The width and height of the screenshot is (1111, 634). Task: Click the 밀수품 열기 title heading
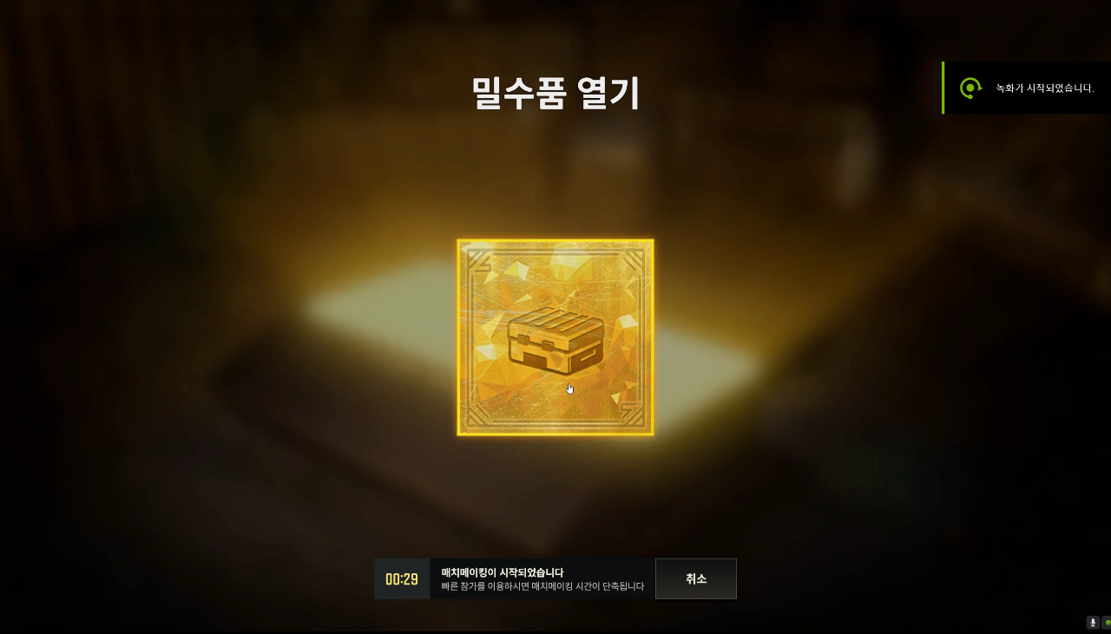(x=555, y=93)
